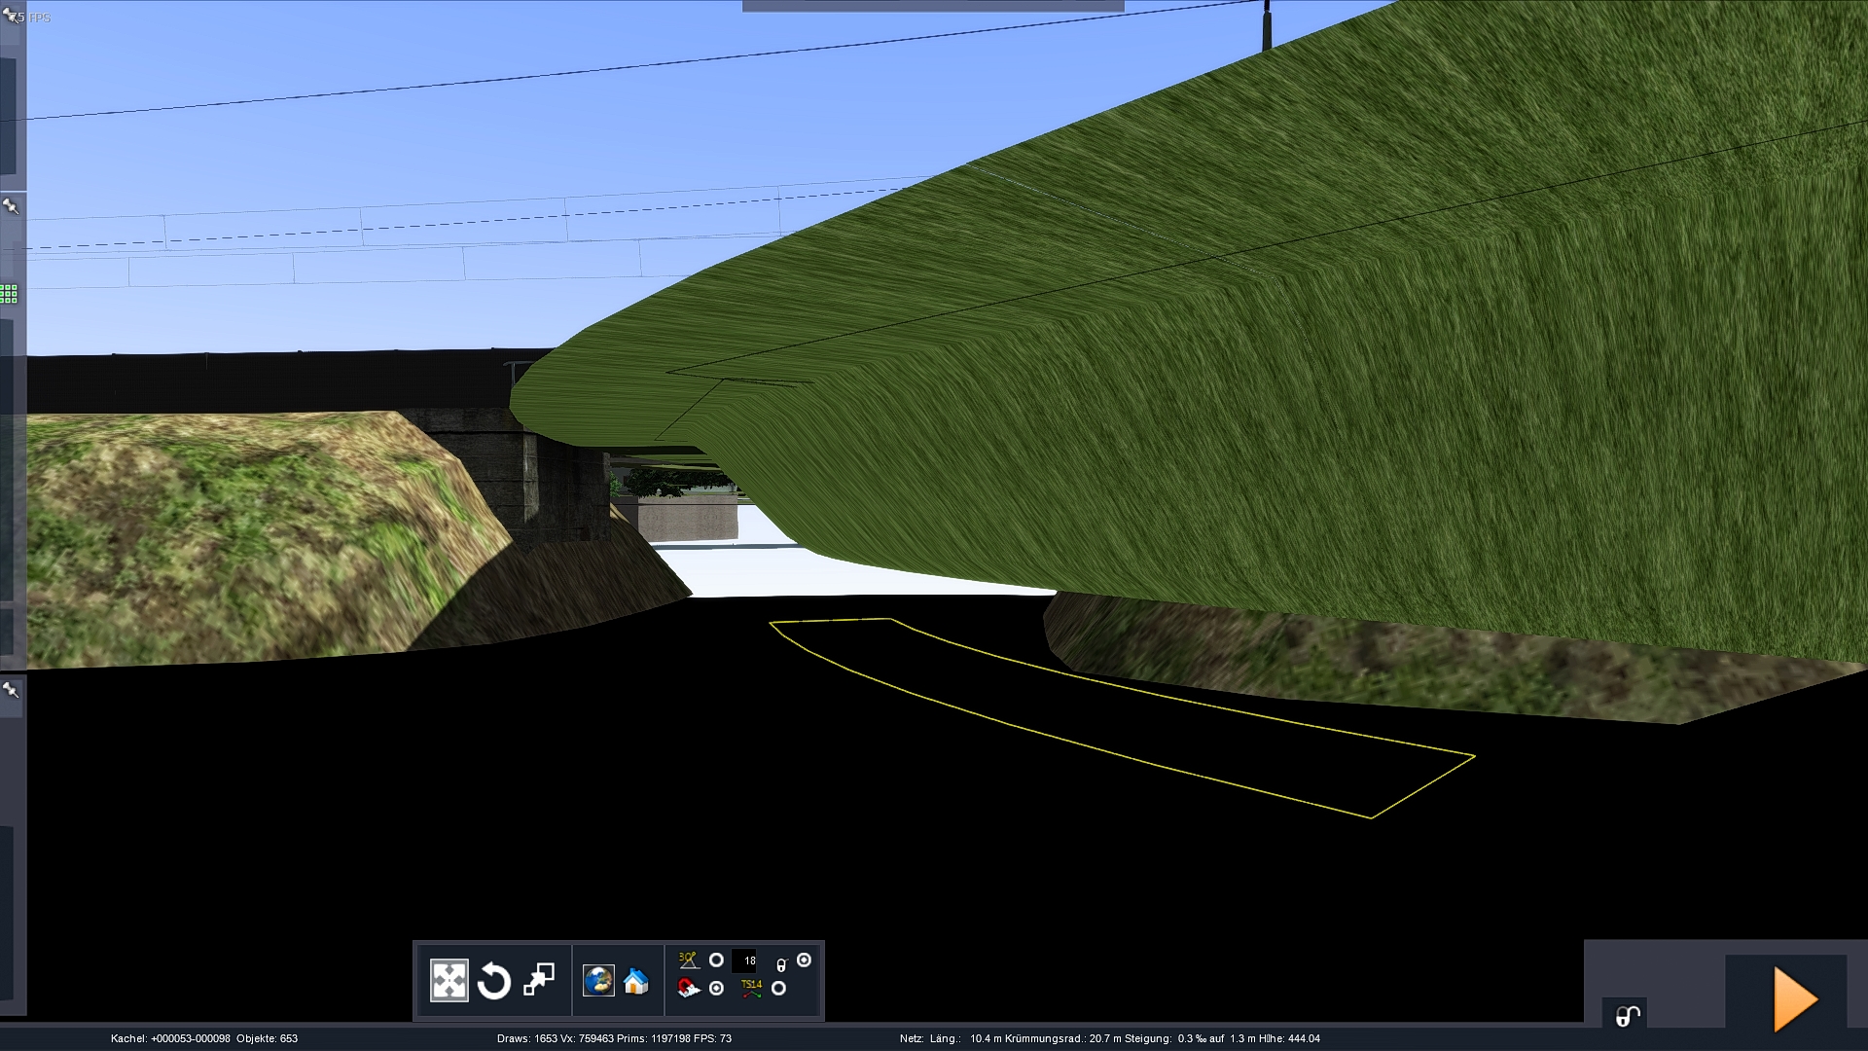The image size is (1868, 1051).
Task: Toggle the radio button beside TS14
Action: 778,989
